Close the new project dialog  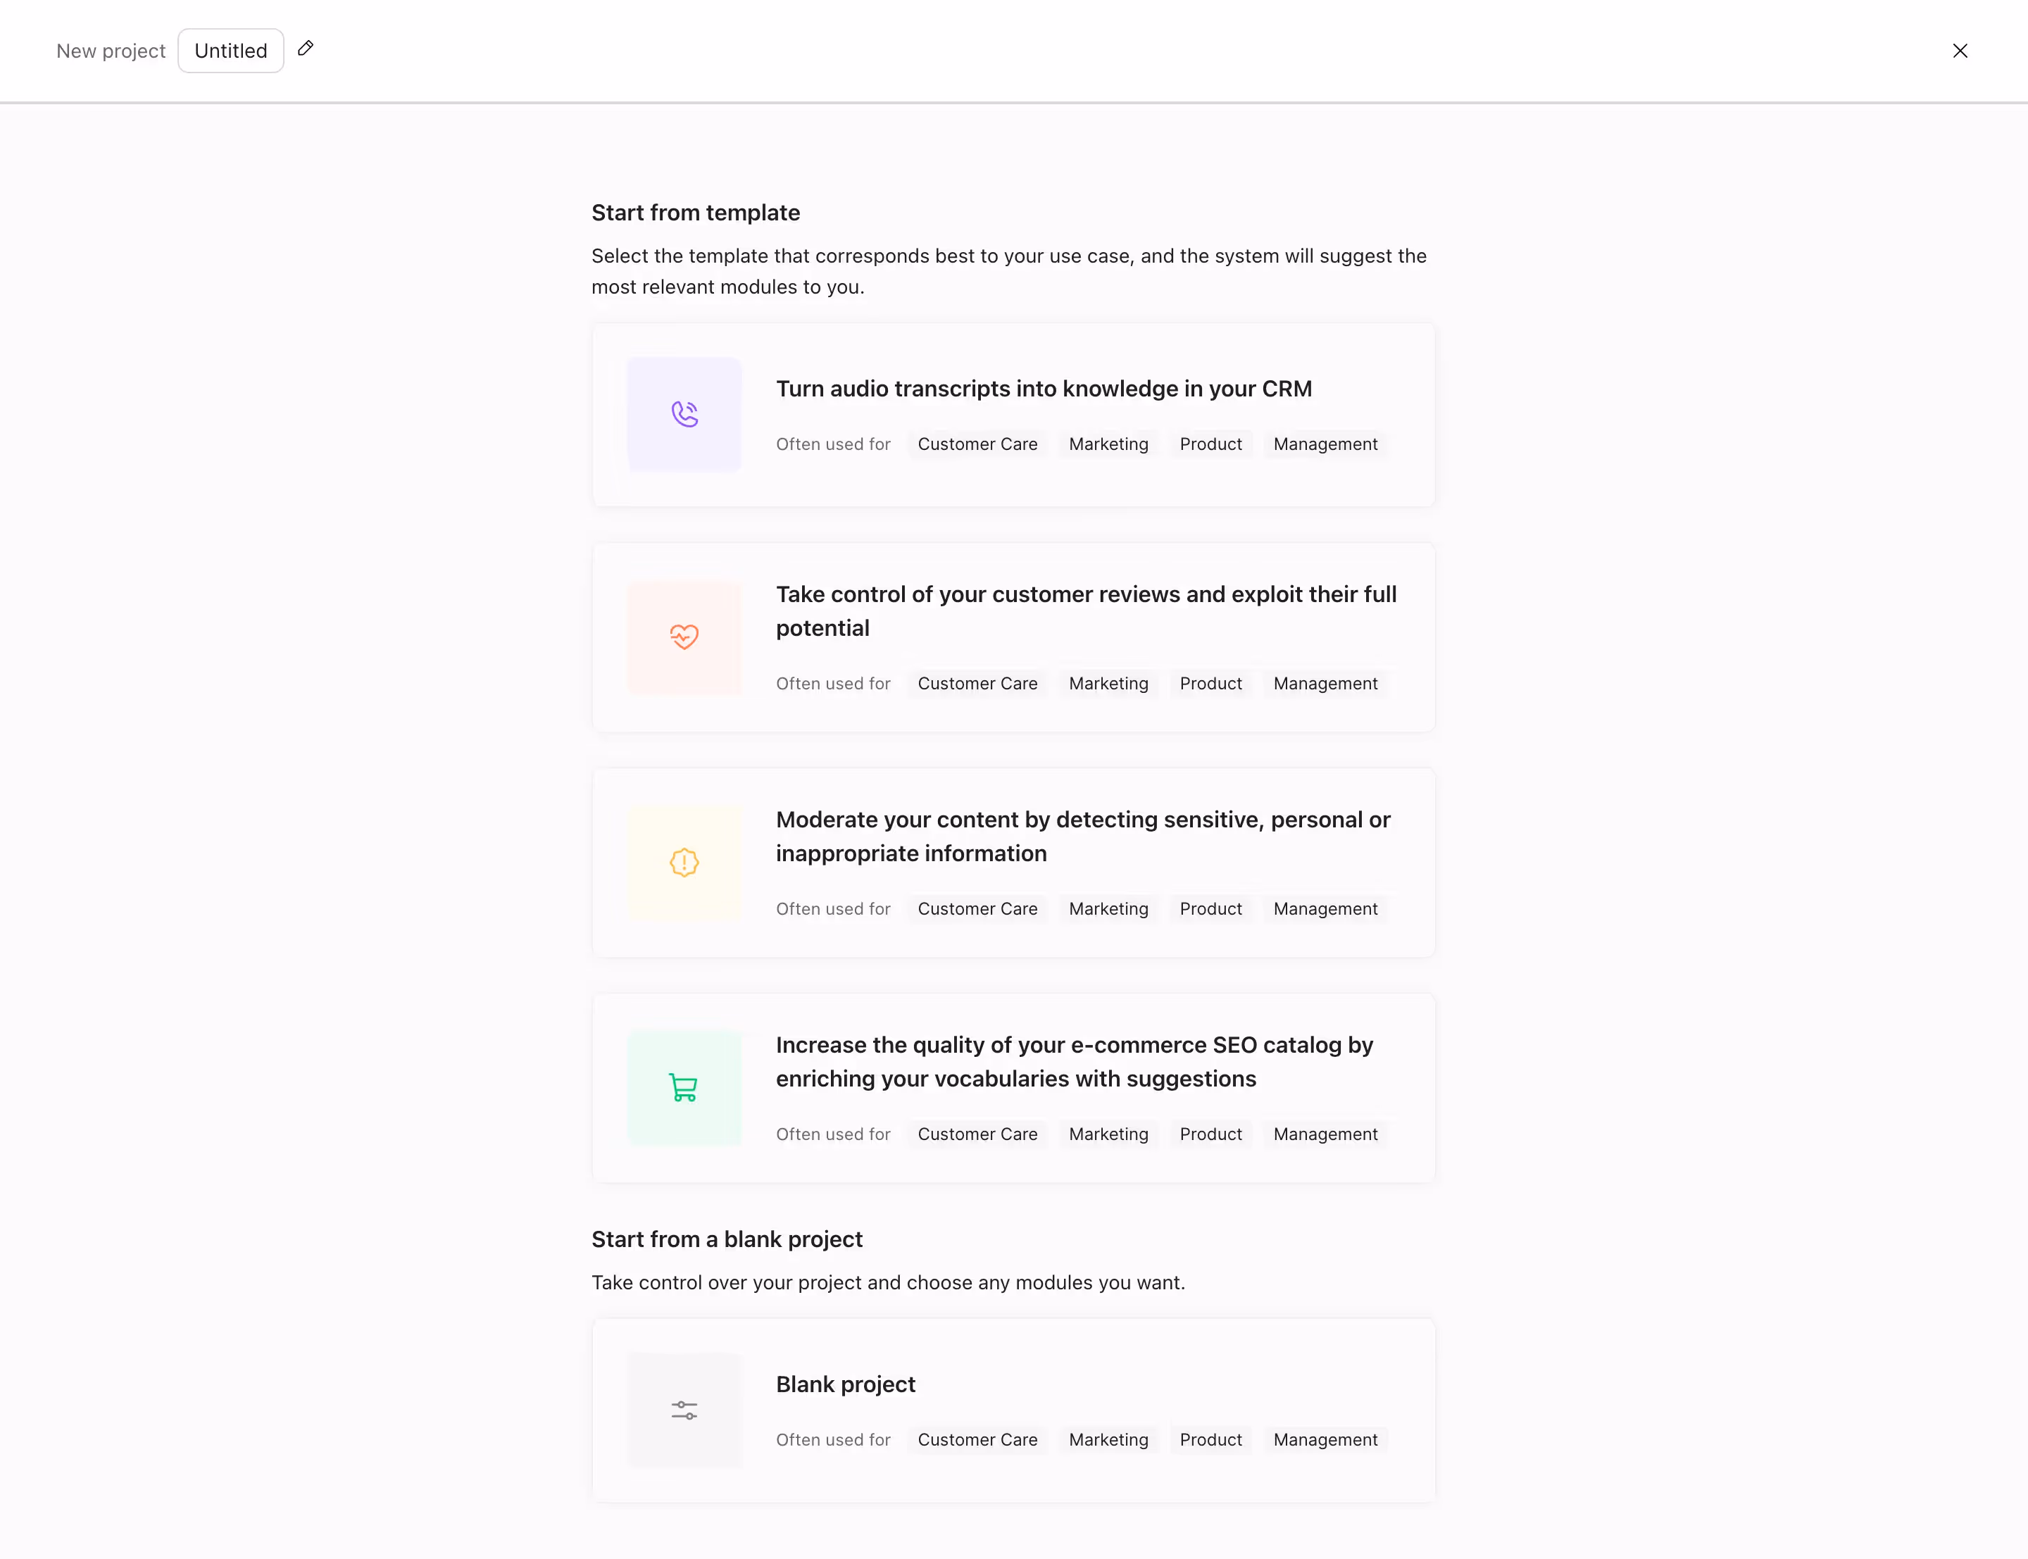(1960, 50)
